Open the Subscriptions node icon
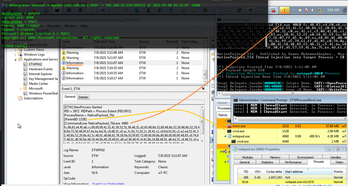Screen dimensions: 348x186 20,98
